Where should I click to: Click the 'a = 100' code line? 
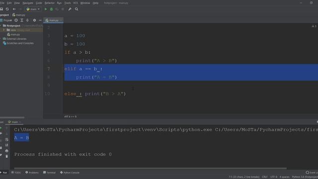click(x=75, y=36)
